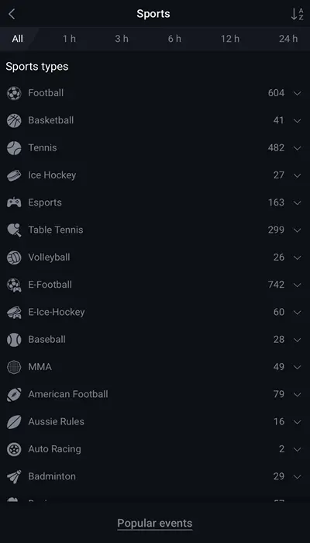Sort sports with the A-Z icon

pyautogui.click(x=297, y=14)
